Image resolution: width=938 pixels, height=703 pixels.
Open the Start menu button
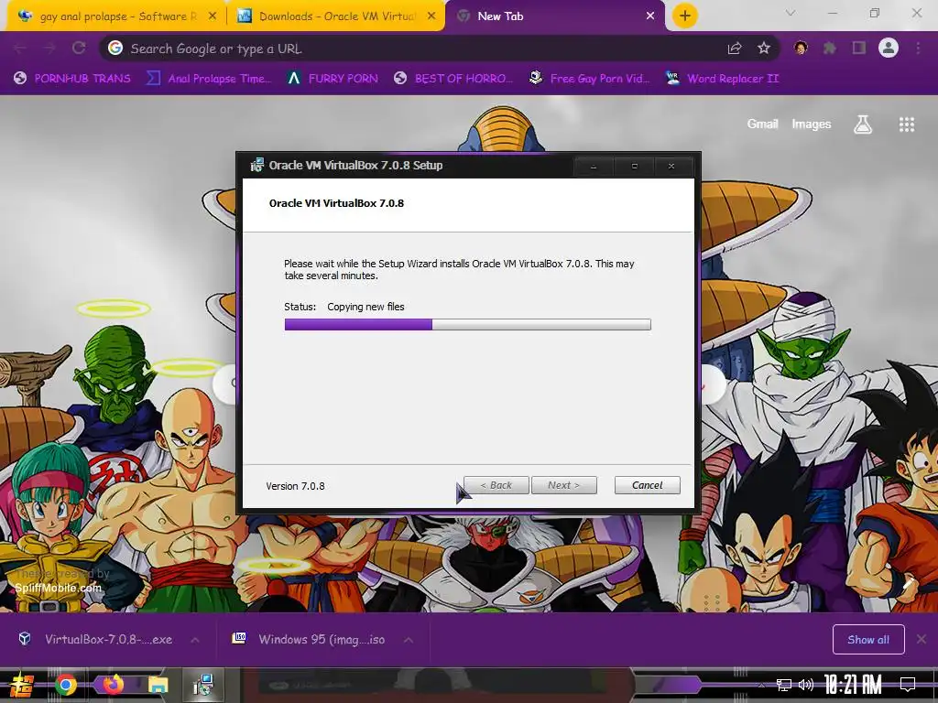(22, 685)
